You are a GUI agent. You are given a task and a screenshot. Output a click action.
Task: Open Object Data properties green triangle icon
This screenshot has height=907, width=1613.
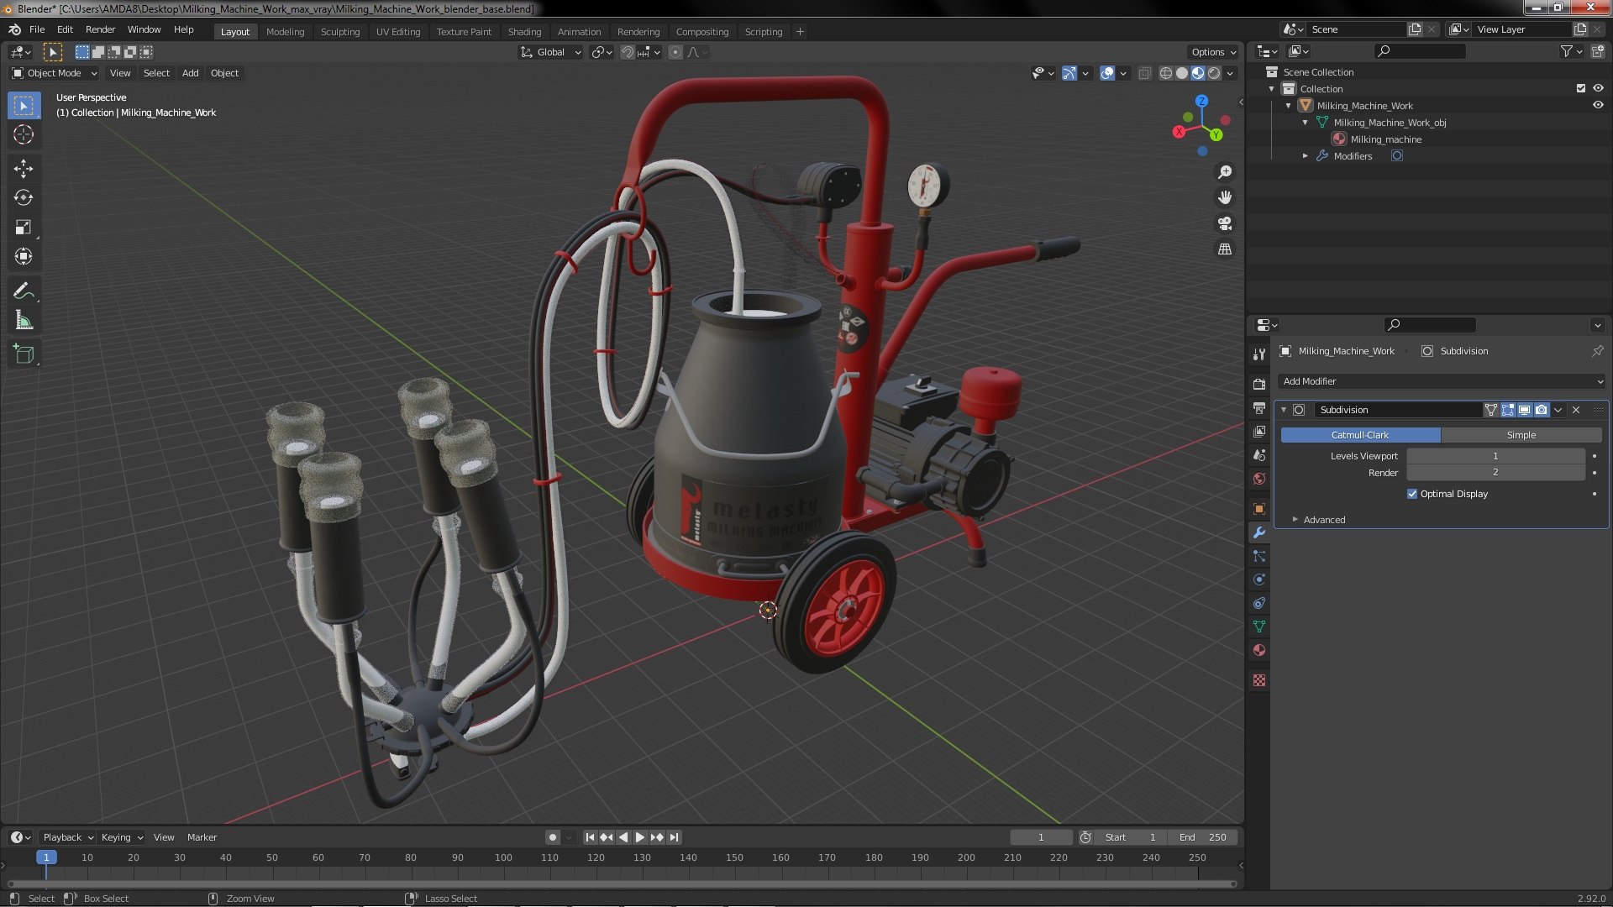[1258, 627]
